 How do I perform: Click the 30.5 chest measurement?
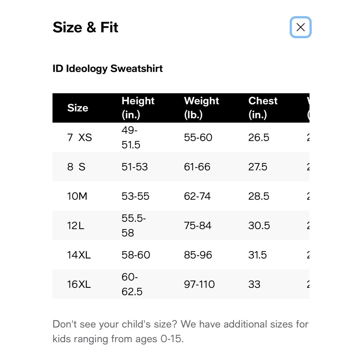[259, 225]
